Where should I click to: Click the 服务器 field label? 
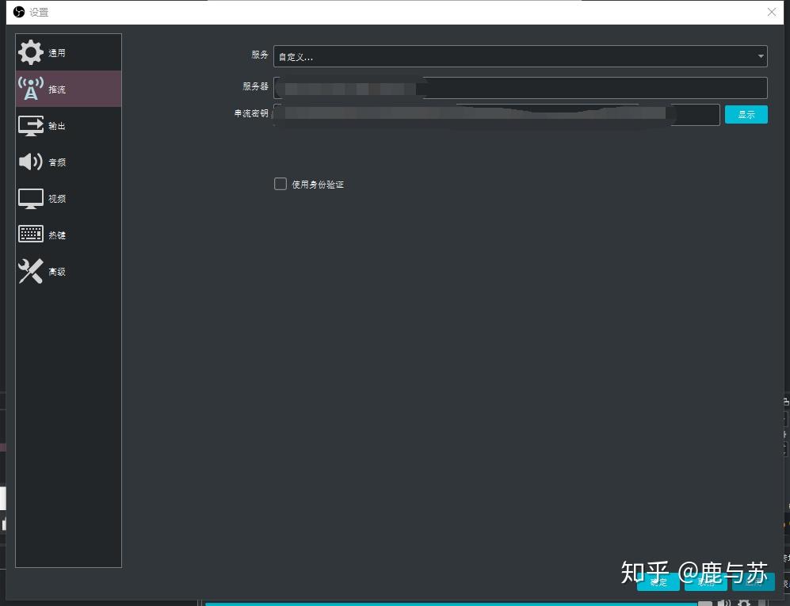255,86
